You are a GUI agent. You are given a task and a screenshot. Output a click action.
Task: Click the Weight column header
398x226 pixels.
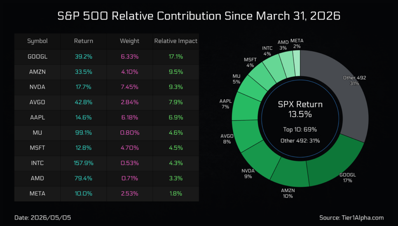coord(129,41)
